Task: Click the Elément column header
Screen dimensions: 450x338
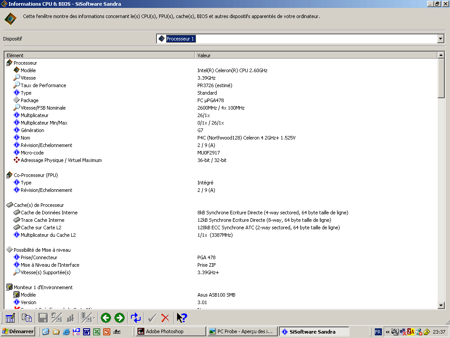Action: pos(99,55)
